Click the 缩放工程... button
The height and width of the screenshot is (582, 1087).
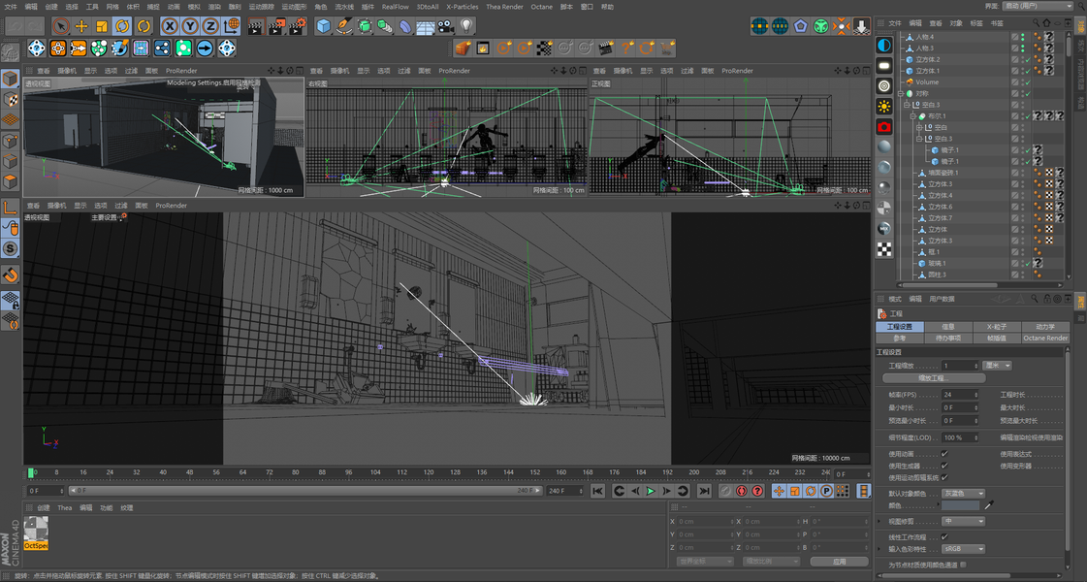tap(934, 378)
